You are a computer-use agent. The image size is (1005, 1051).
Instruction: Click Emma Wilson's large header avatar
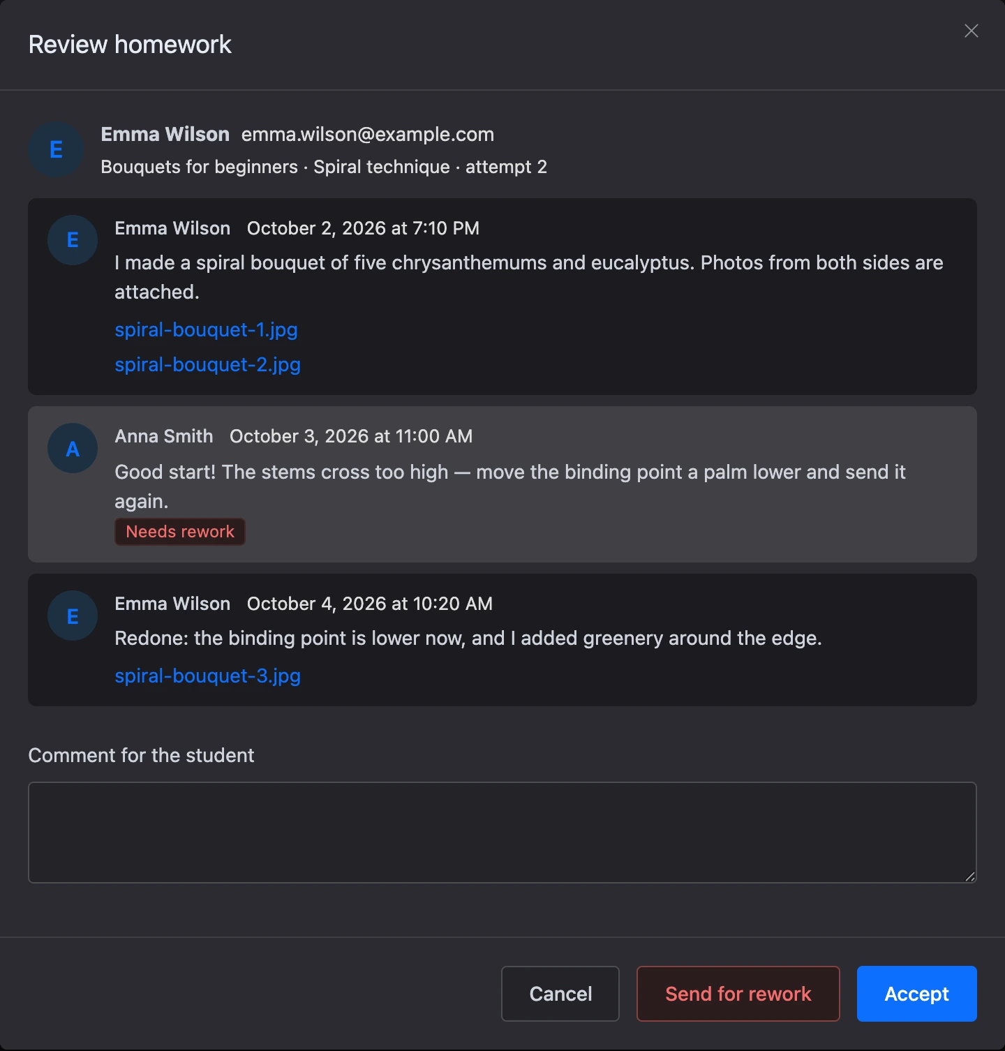(56, 149)
